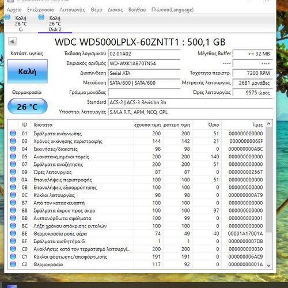Click blue status dot of attribute 09
This screenshot has width=288, height=288.
coord(13,172)
